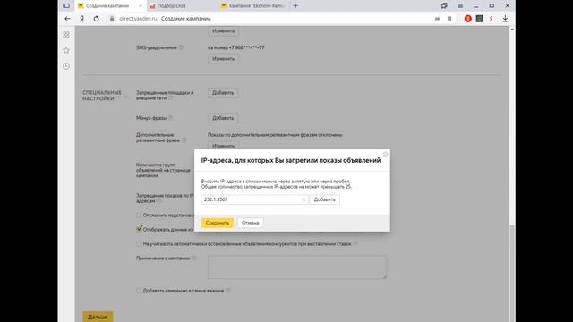Click the Примечание к кампании text area
Screen dimensions: 573x322
[297, 267]
